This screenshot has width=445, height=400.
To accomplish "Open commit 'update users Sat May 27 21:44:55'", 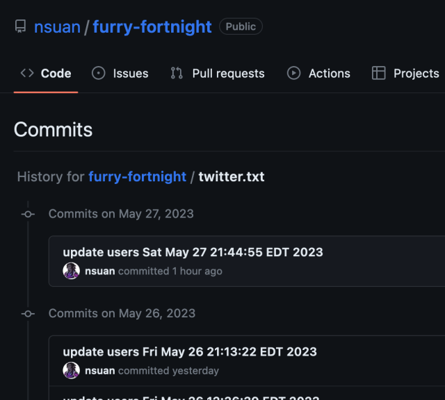I will [x=193, y=252].
